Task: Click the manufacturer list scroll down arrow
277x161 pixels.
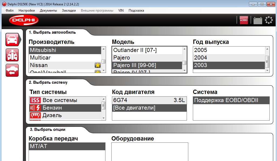Action: (104, 71)
